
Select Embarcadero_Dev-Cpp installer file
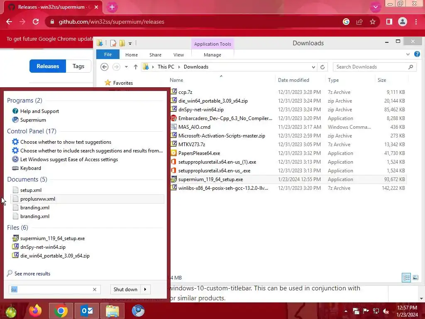tap(225, 118)
